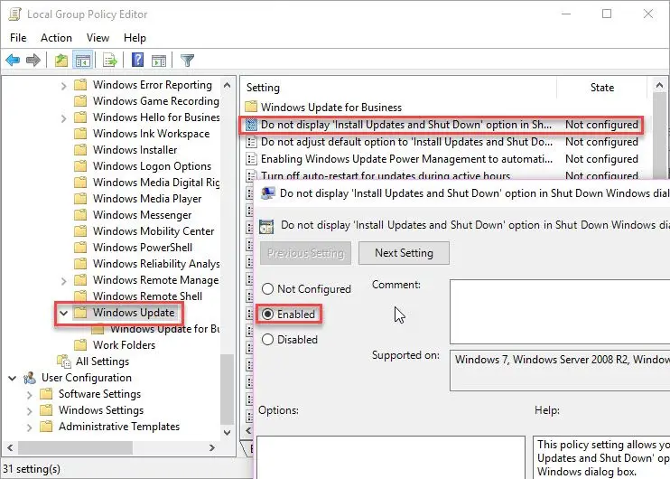
Task: Click the Local Group Policy Editor title icon
Action: tap(14, 14)
